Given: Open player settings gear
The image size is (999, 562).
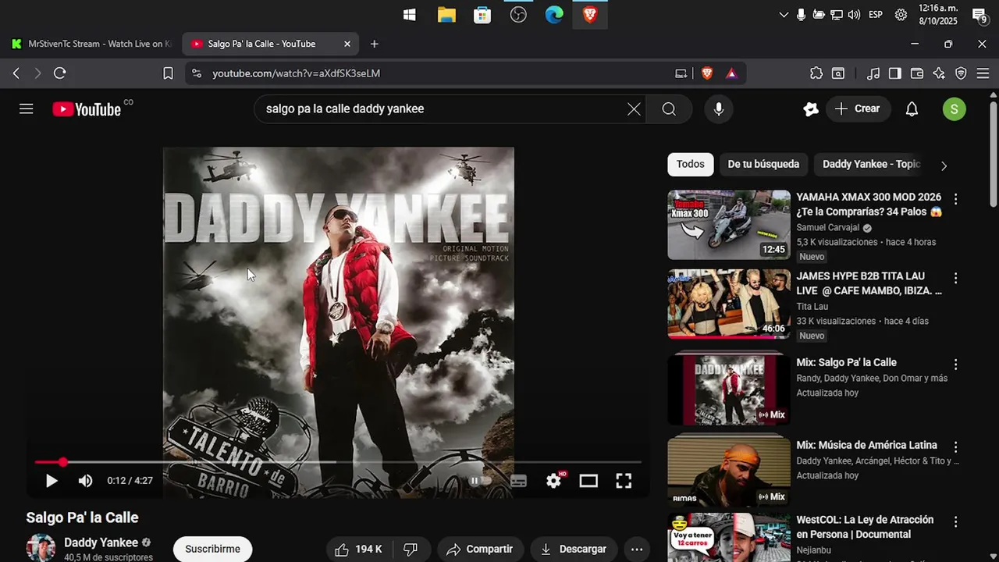Looking at the screenshot, I should 553,481.
